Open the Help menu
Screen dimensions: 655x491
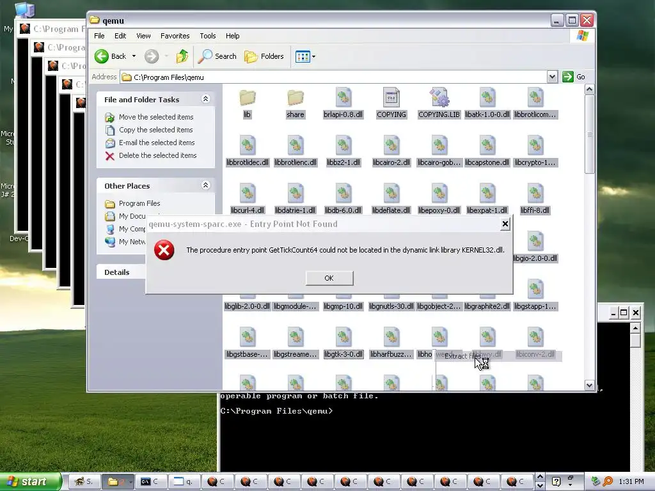(x=233, y=36)
